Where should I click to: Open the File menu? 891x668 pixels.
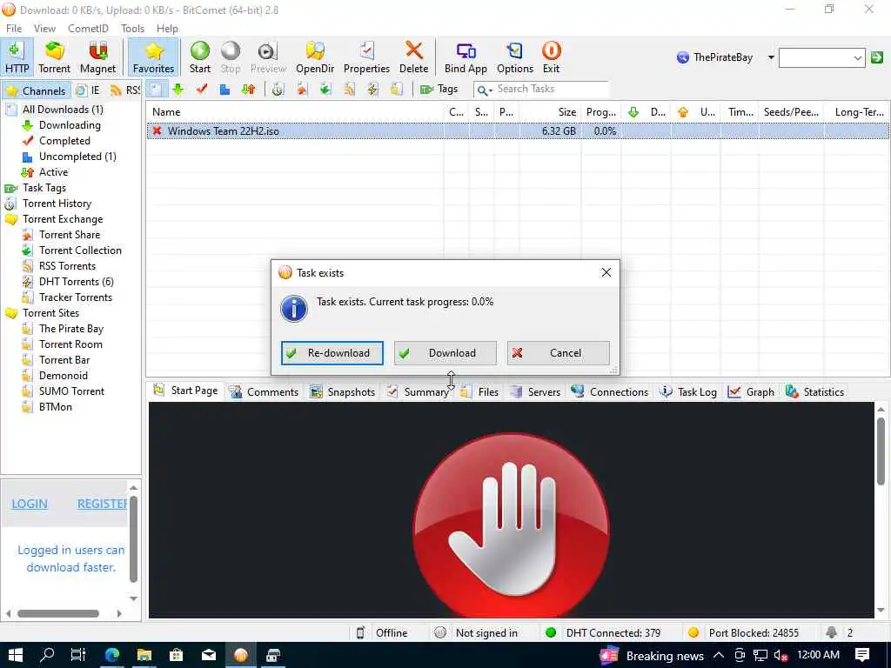tap(14, 29)
